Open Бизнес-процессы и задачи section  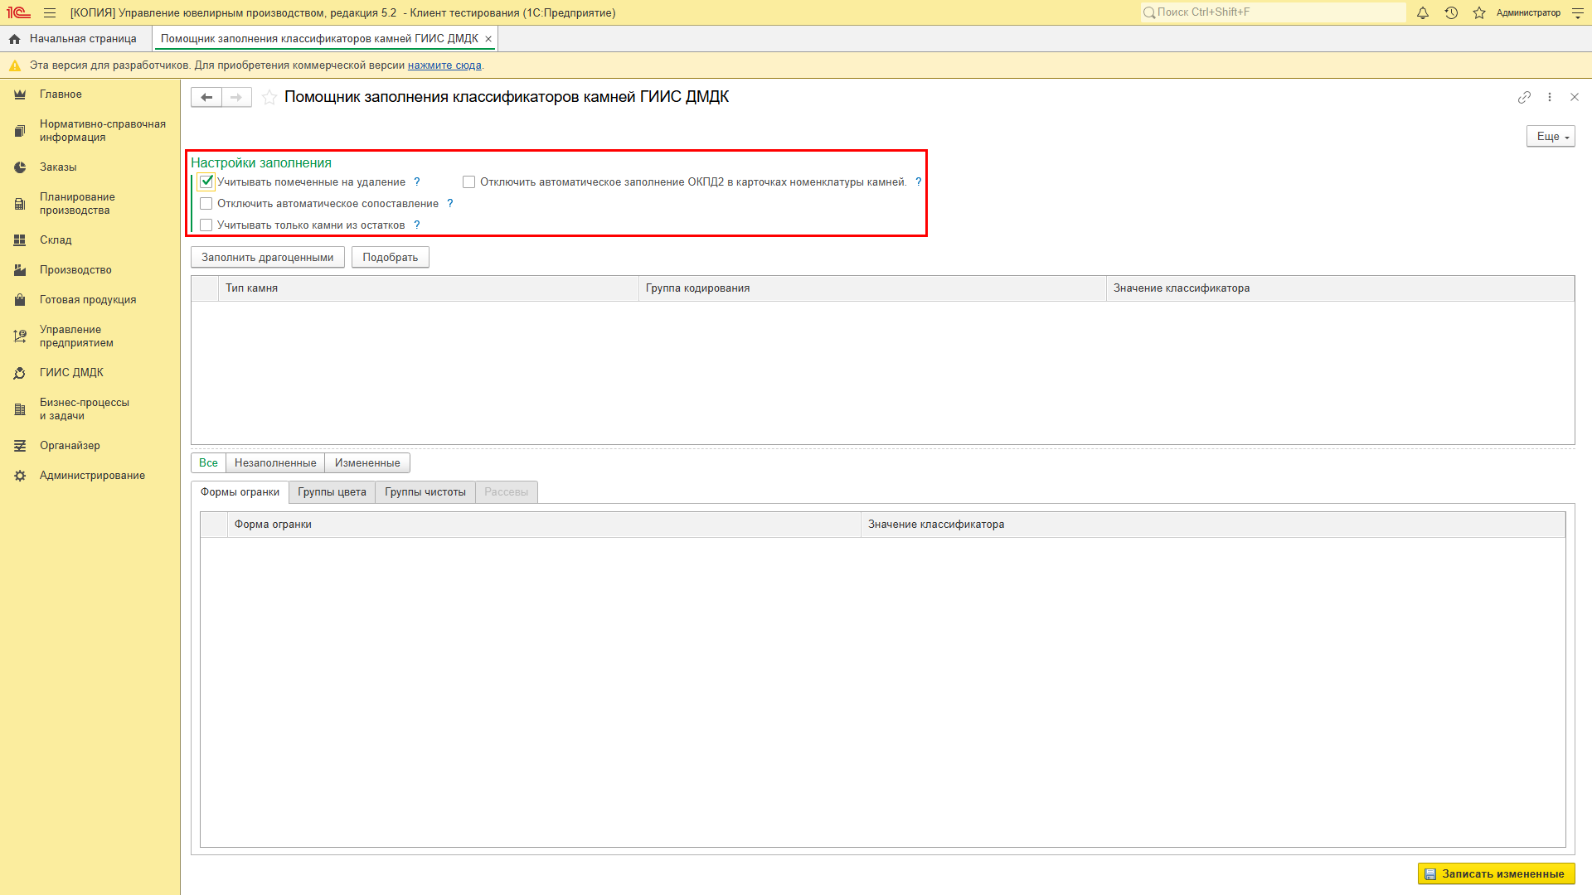click(x=90, y=409)
